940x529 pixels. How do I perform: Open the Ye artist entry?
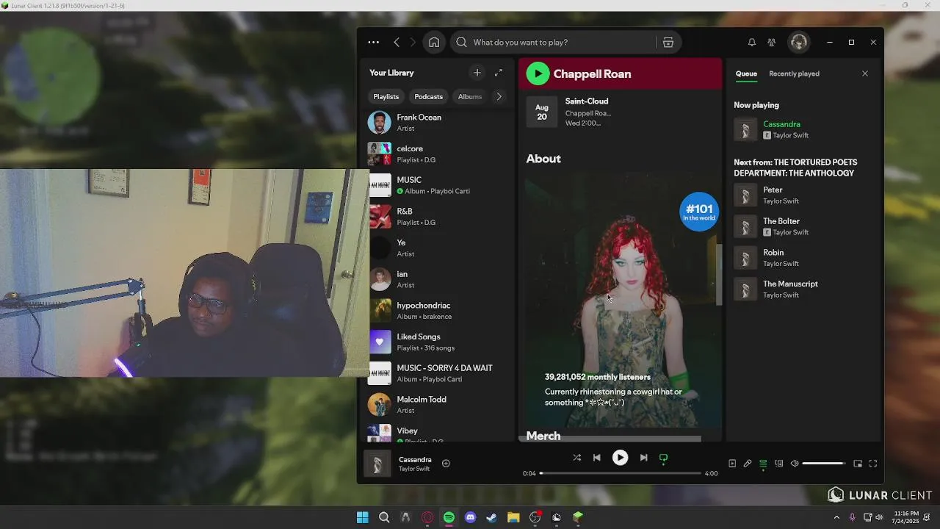click(438, 248)
